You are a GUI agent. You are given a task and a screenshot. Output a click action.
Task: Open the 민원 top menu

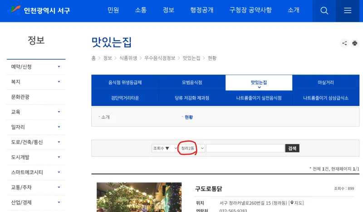(x=113, y=10)
